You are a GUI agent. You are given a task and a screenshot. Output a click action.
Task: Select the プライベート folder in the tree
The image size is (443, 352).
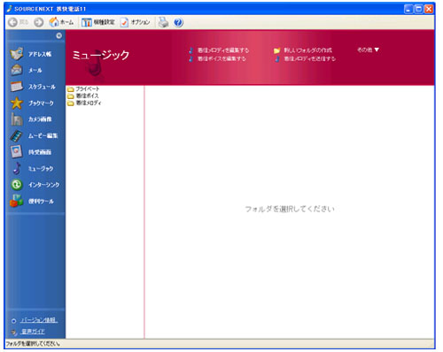pos(83,88)
